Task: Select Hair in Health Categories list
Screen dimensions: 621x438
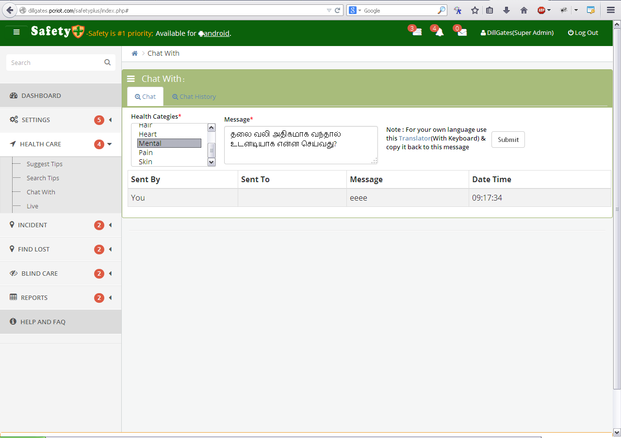Action: point(169,126)
